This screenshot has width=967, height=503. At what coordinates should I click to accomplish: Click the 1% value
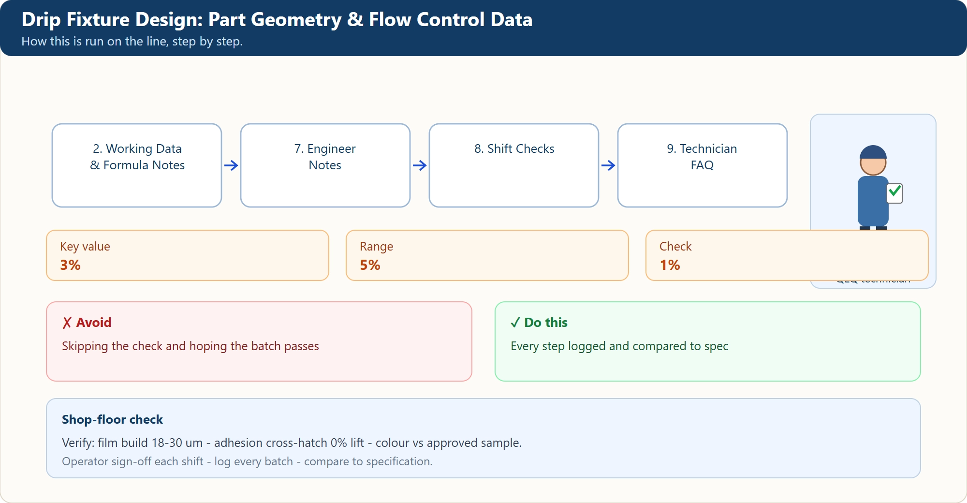(670, 265)
